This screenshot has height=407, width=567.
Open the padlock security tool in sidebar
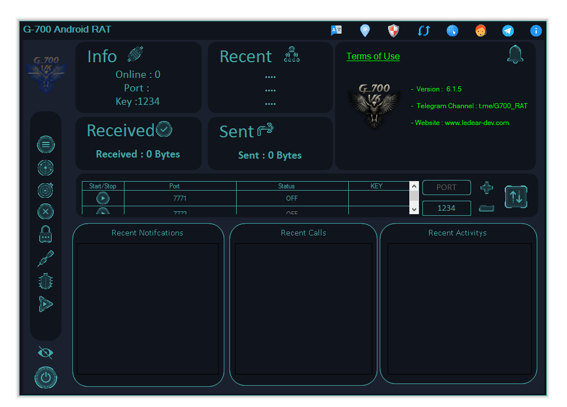pyautogui.click(x=45, y=234)
